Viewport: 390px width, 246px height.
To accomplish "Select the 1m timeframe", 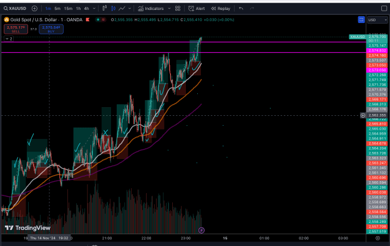I will pyautogui.click(x=48, y=9).
